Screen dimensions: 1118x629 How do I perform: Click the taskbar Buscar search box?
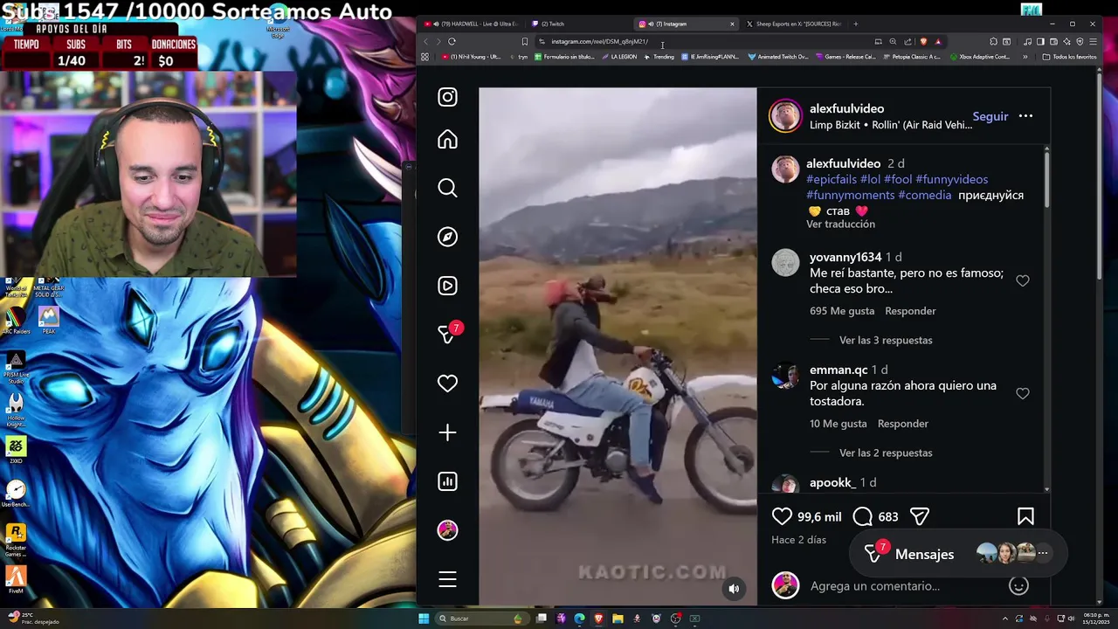pyautogui.click(x=481, y=619)
